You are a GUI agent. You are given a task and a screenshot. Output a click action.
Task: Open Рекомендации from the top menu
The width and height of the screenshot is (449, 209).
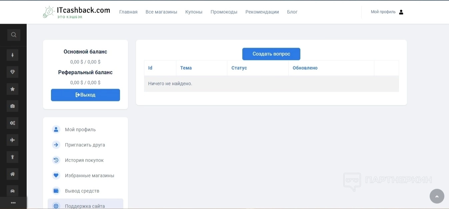[x=262, y=12]
